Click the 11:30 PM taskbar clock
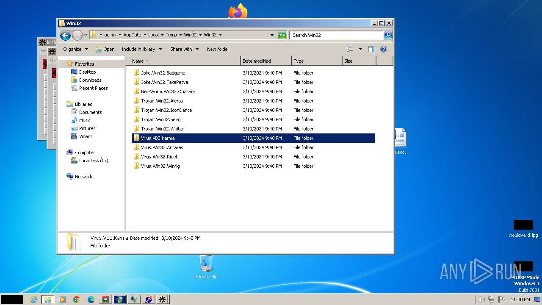 click(x=520, y=299)
